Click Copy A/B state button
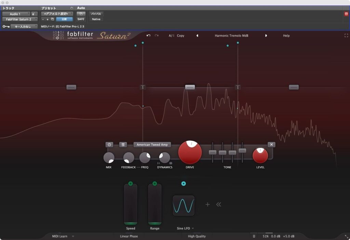This screenshot has width=350, height=240. 180,36
